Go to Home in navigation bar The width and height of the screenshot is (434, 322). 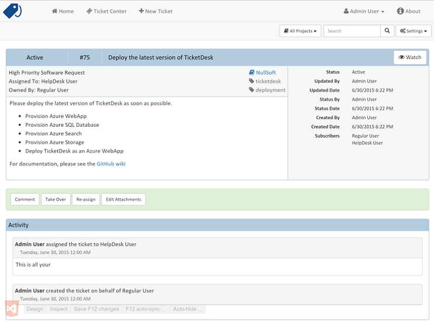coord(63,11)
